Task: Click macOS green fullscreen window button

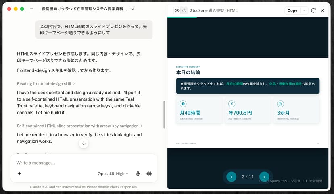Action: point(22,9)
